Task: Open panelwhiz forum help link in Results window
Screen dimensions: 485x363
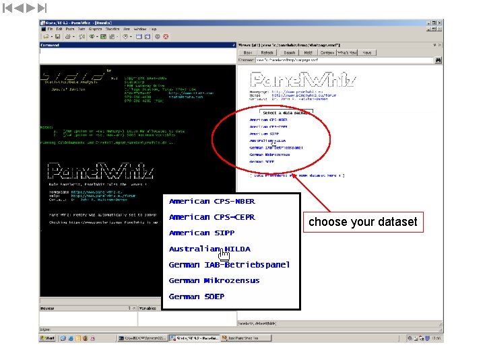Action: click(103, 196)
